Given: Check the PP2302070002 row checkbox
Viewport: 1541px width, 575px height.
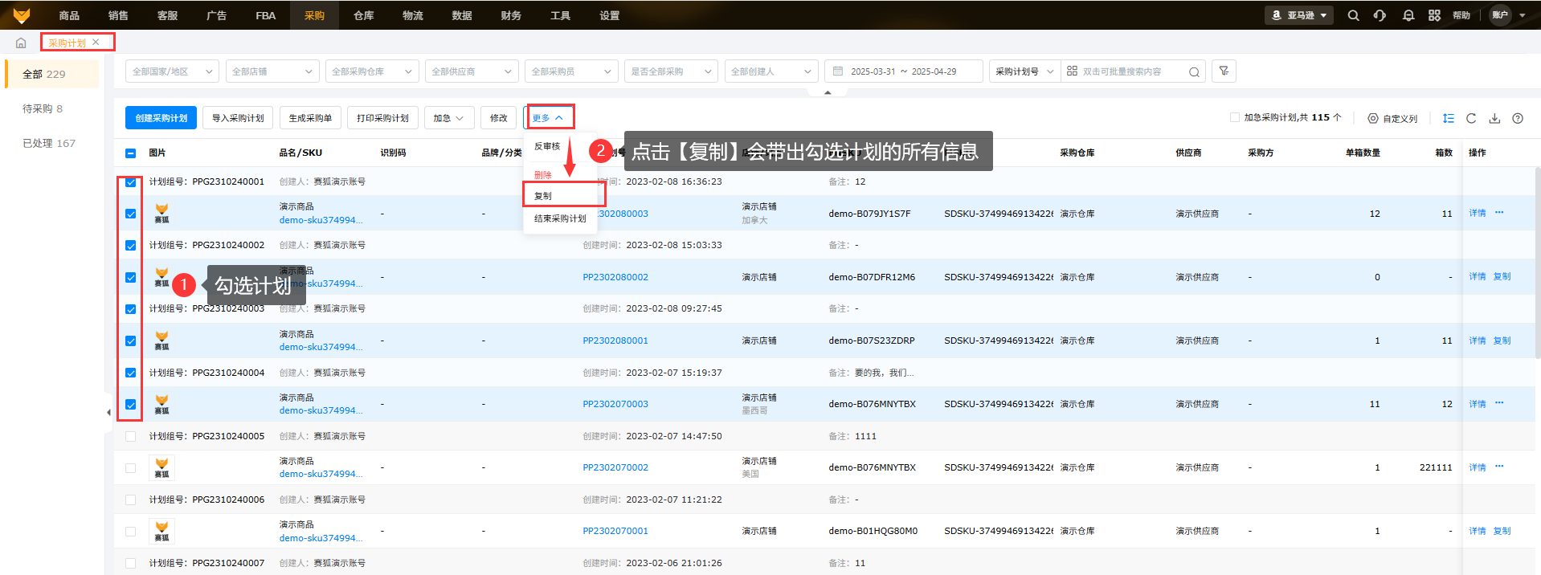Looking at the screenshot, I should coord(131,467).
